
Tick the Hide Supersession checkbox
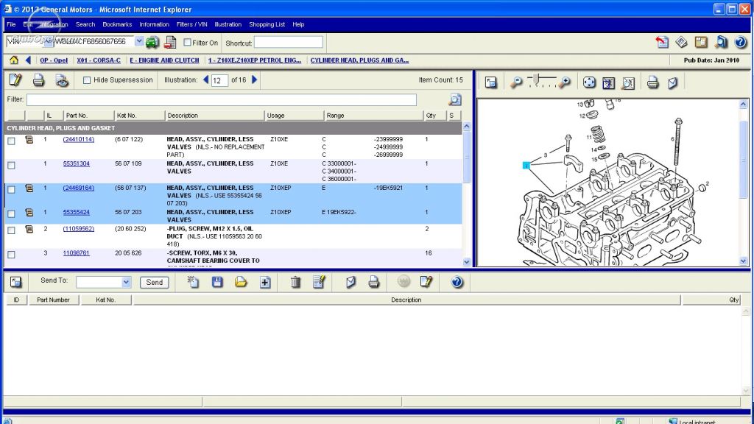click(87, 80)
